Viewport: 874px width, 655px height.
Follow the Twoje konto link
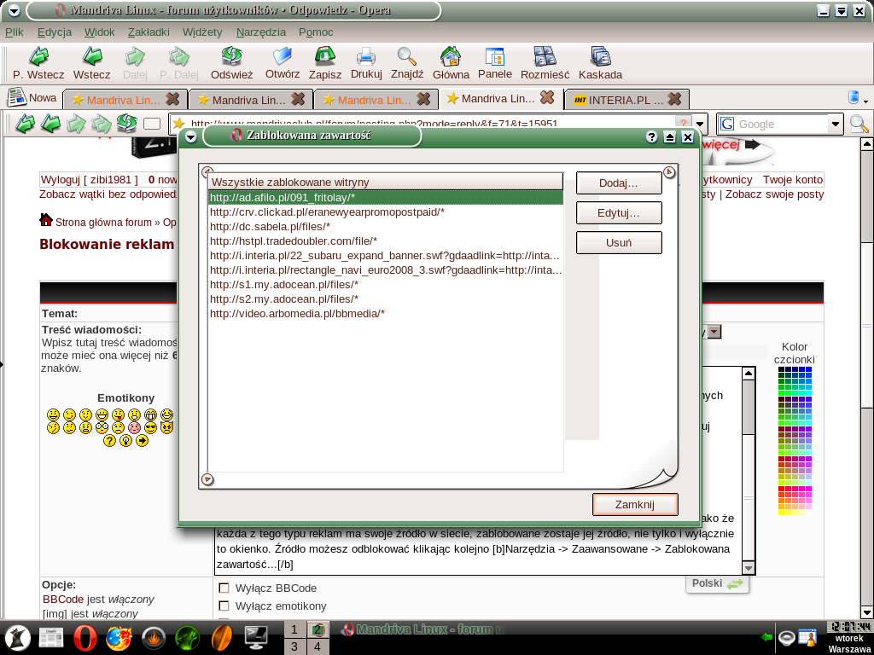[x=793, y=180]
